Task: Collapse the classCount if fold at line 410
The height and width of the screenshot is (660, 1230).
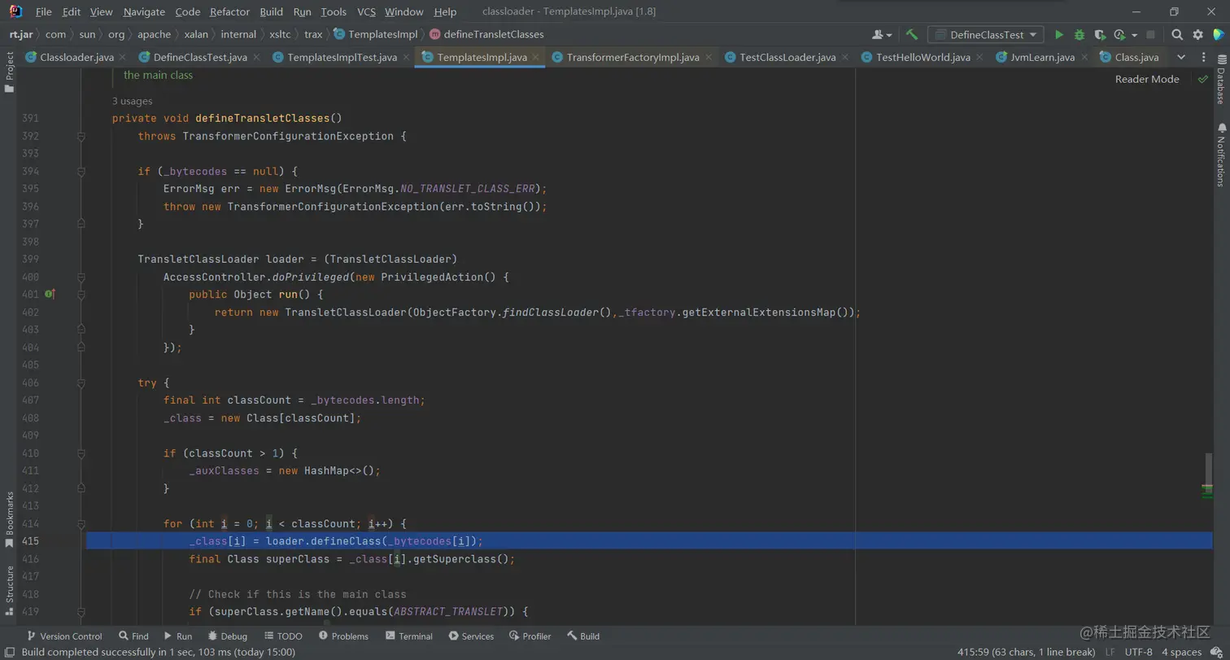Action: (x=81, y=452)
